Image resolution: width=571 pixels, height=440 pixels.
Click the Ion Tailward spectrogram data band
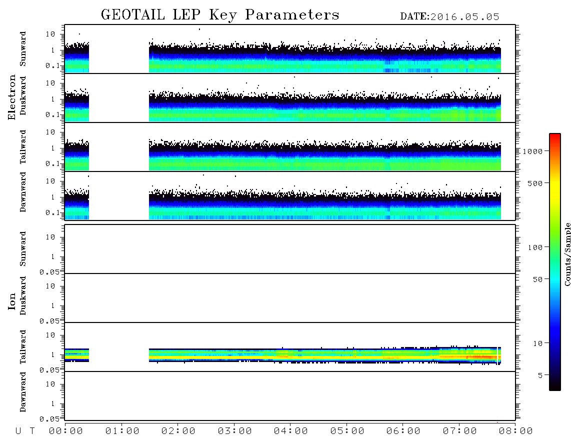click(x=325, y=355)
